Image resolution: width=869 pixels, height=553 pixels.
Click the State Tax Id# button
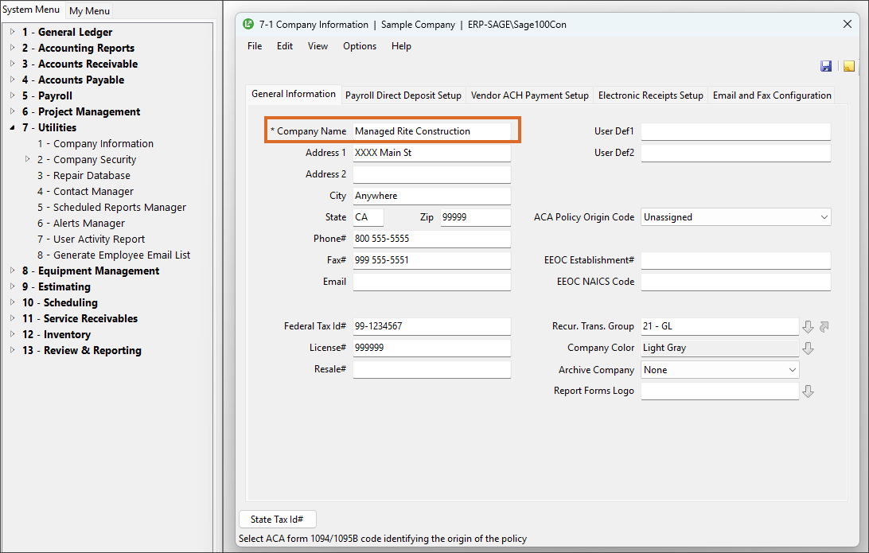pos(277,520)
